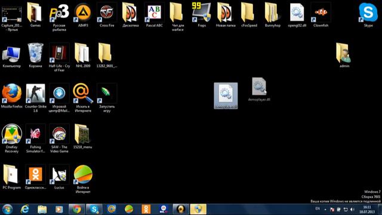
Task: Select the Capture_201 shortcut
Action: 11,19
